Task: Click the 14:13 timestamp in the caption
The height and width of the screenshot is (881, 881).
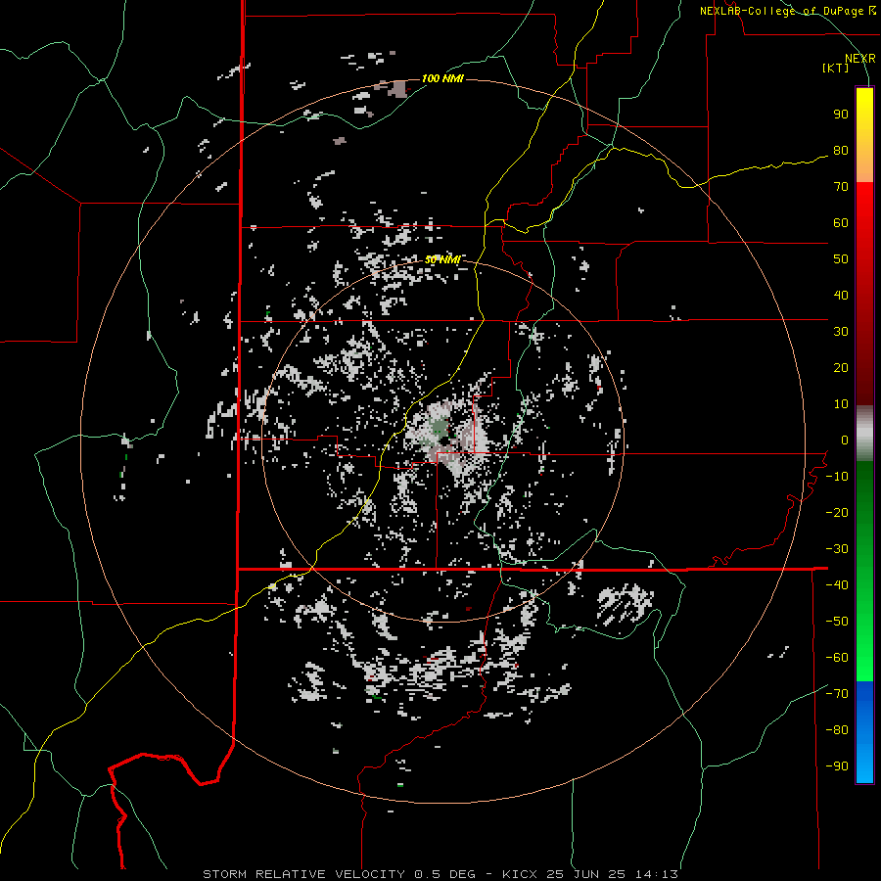Action: 658,874
